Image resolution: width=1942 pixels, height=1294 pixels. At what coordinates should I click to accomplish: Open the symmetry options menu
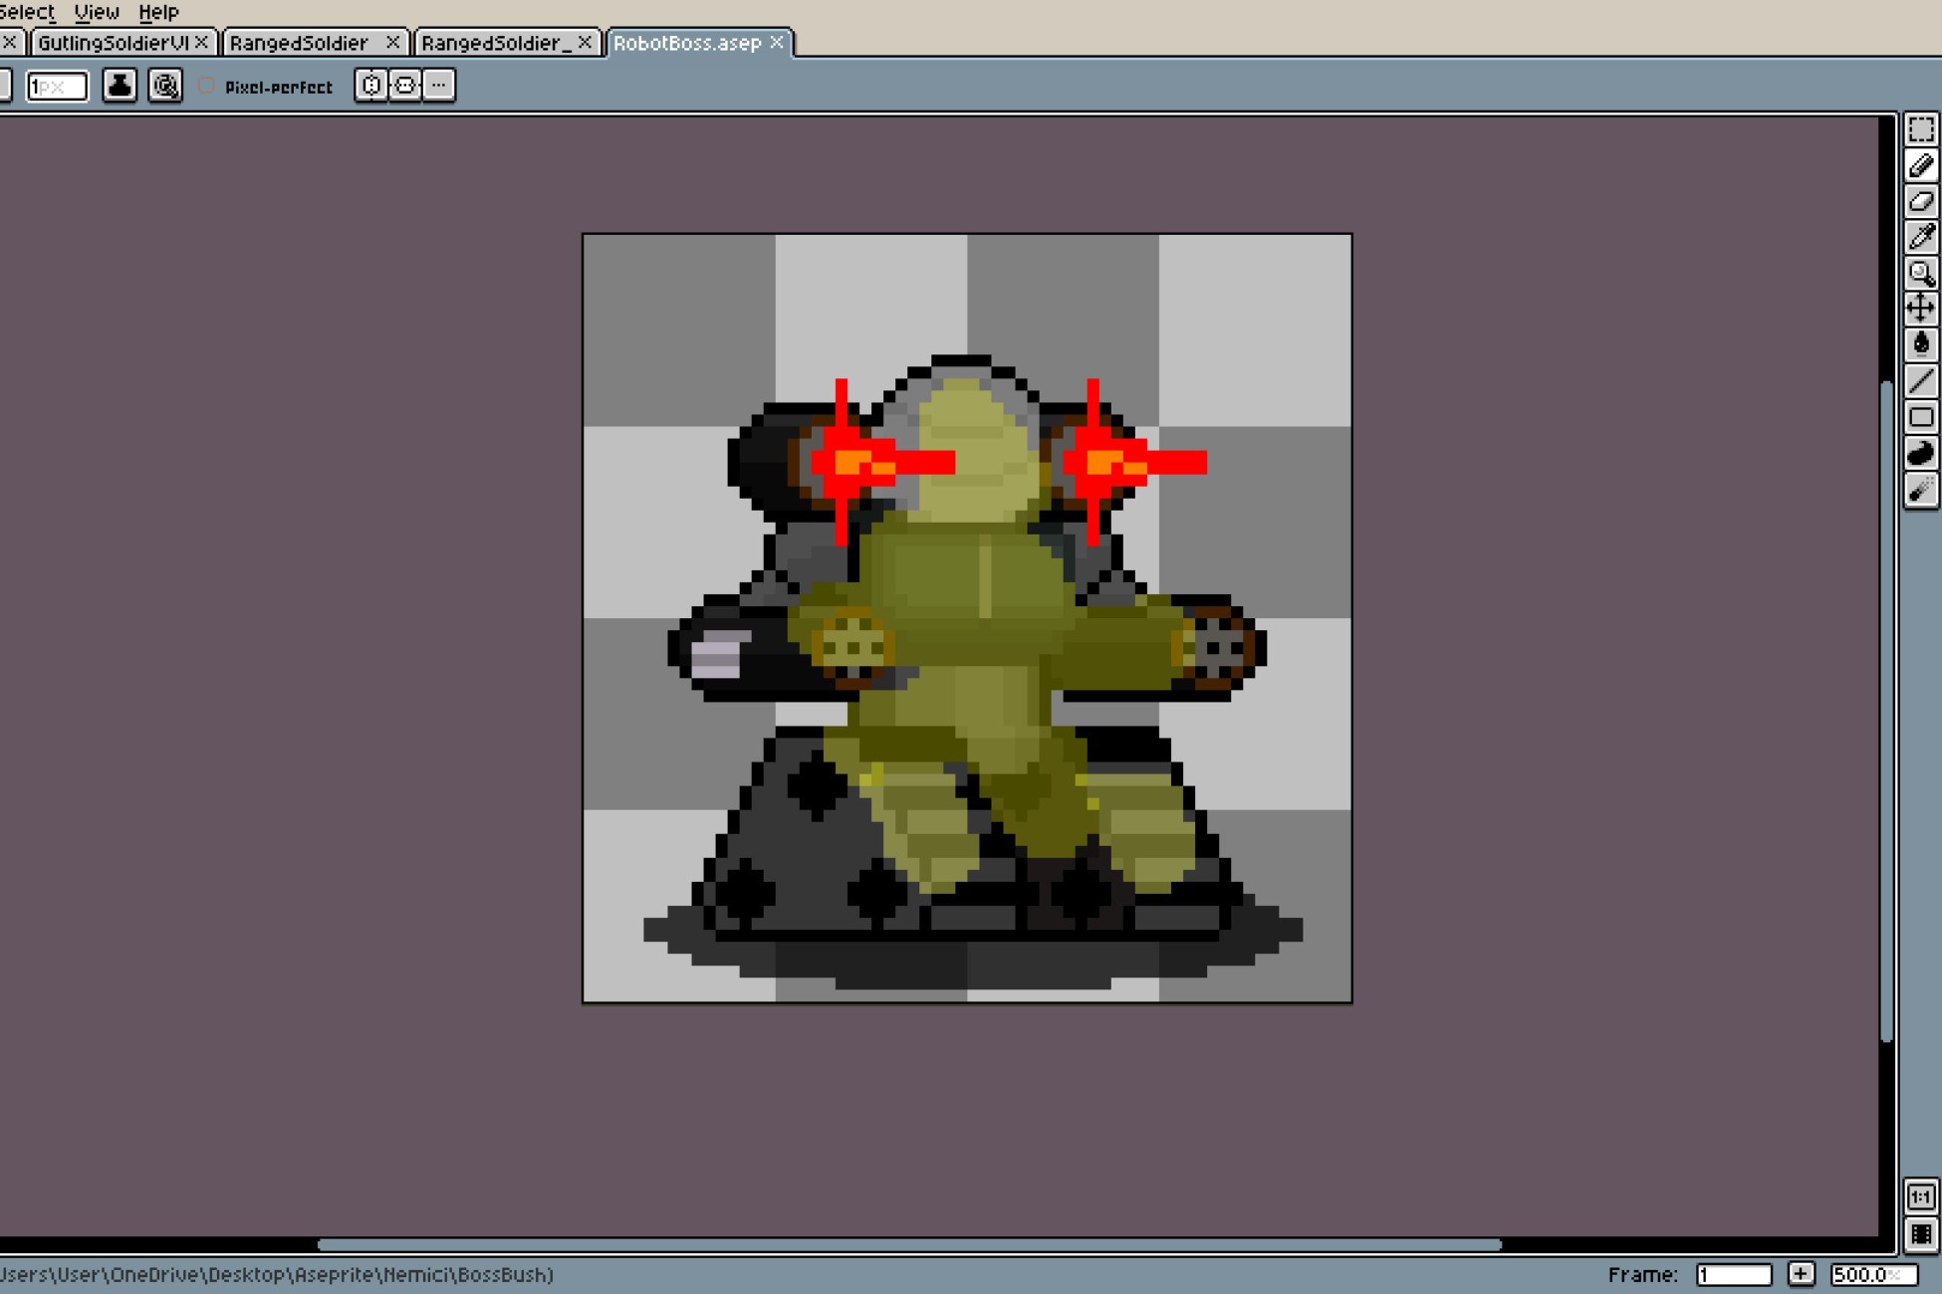[x=438, y=86]
